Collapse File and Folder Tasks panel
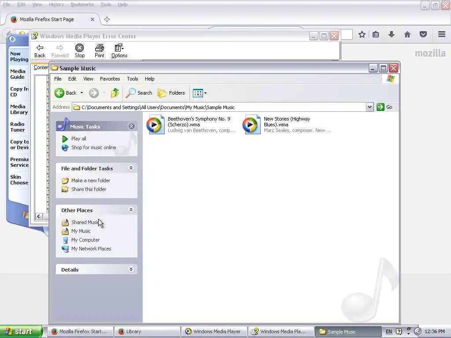 pos(131,168)
